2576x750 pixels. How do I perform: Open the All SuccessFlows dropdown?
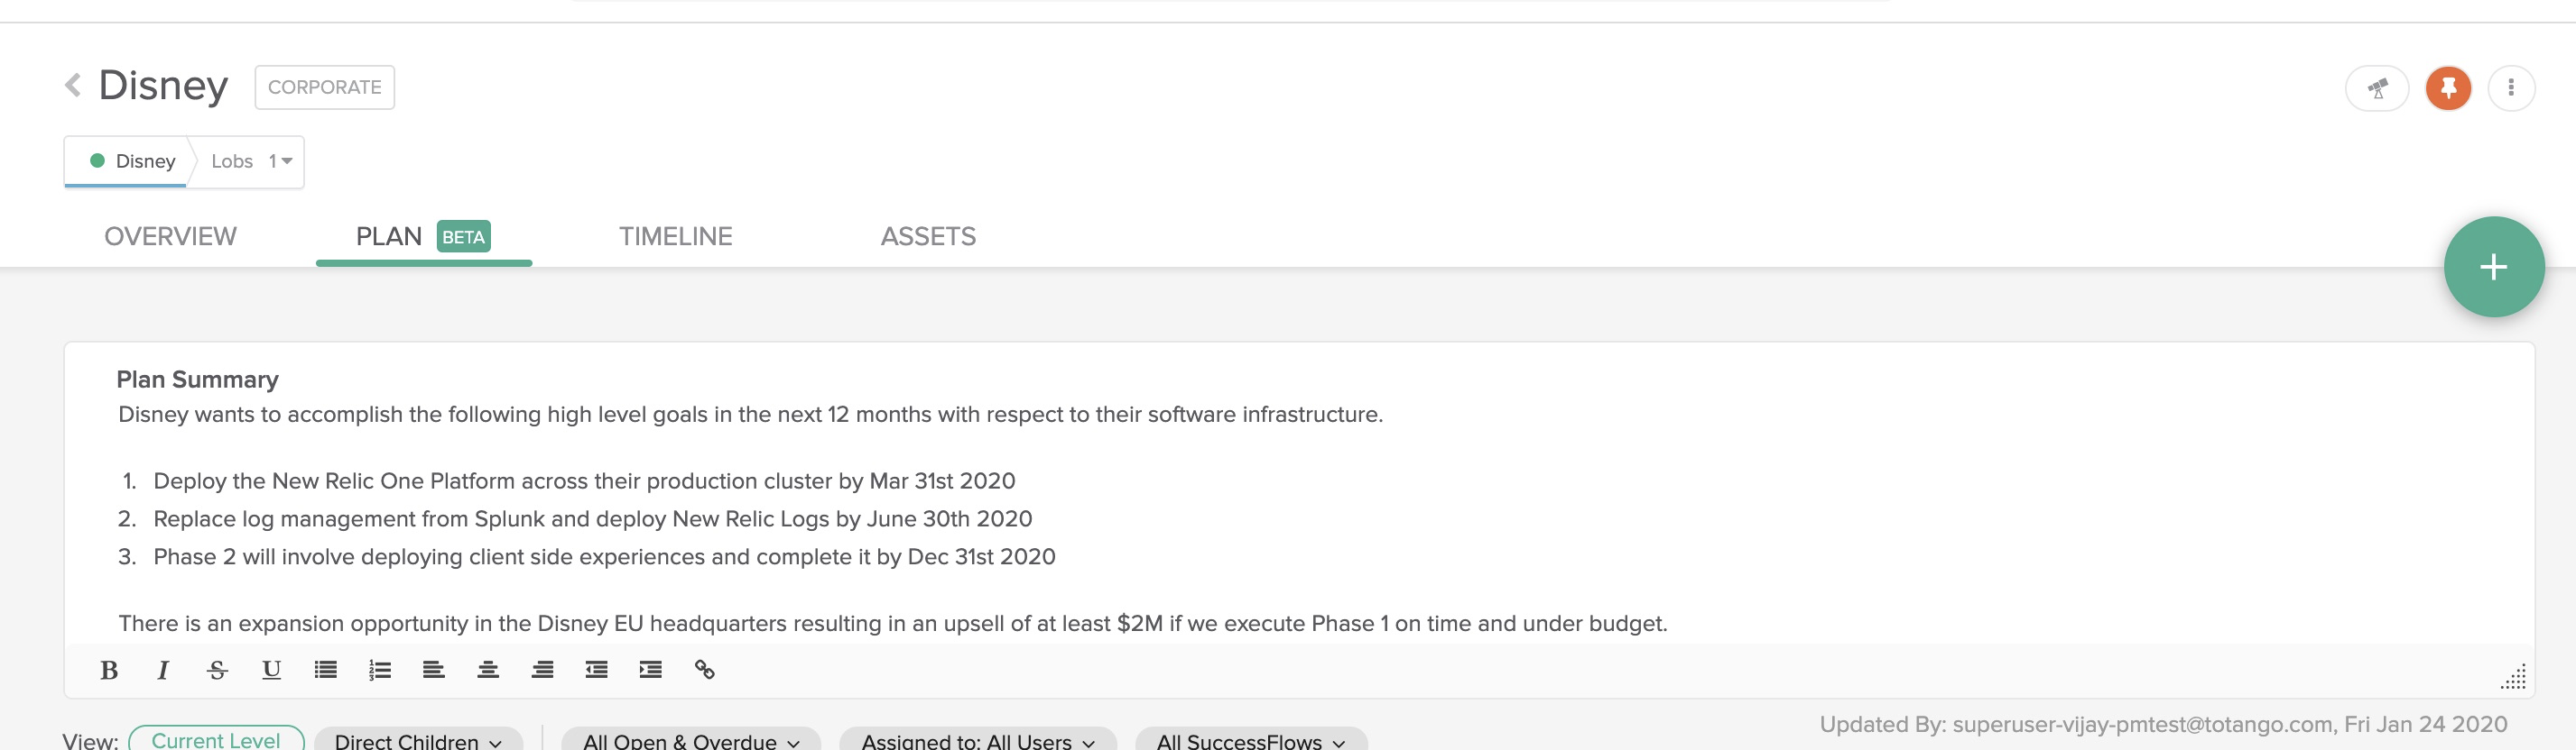click(x=1250, y=741)
